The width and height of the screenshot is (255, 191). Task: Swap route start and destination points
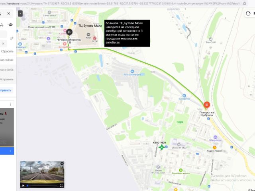(x=12, y=38)
